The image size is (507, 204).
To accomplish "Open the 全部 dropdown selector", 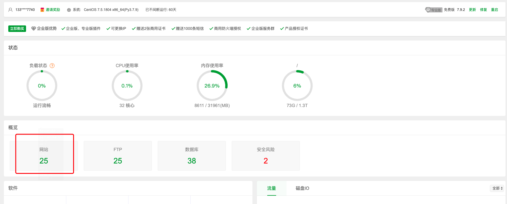I will click(x=497, y=188).
